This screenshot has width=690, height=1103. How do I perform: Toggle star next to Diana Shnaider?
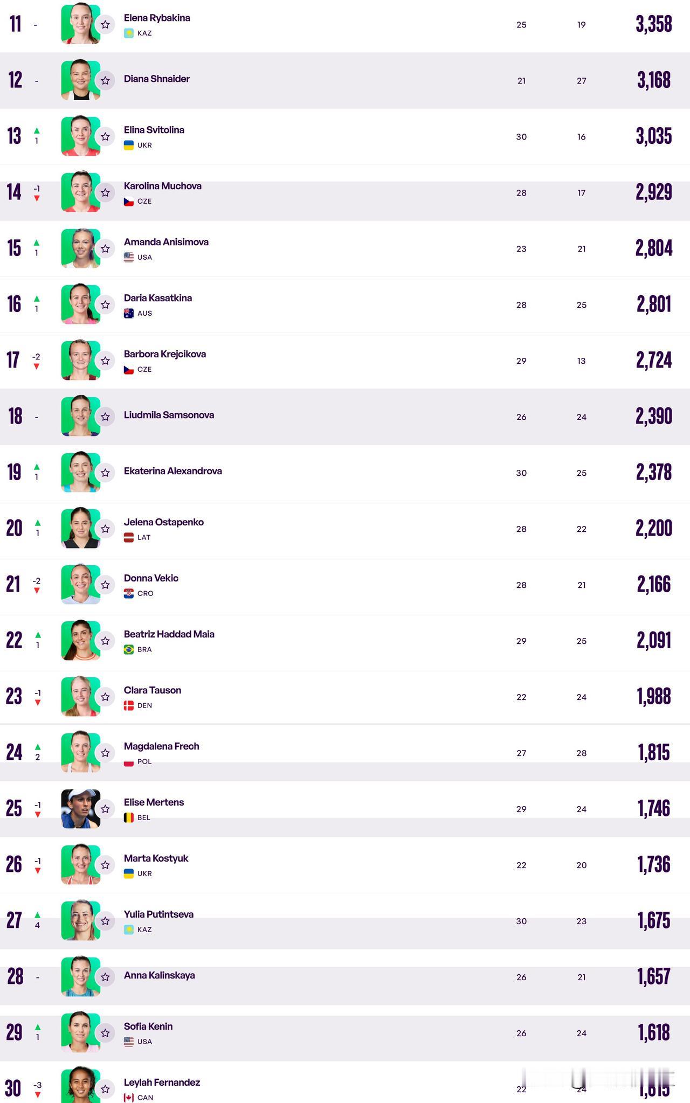click(105, 81)
